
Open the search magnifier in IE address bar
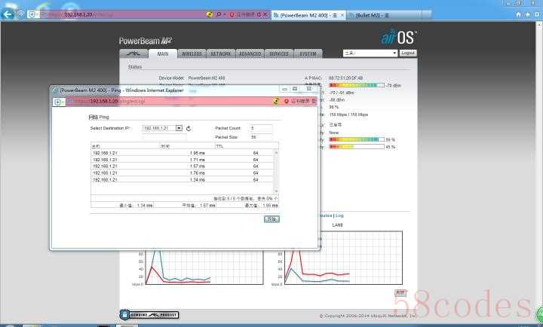[x=219, y=14]
